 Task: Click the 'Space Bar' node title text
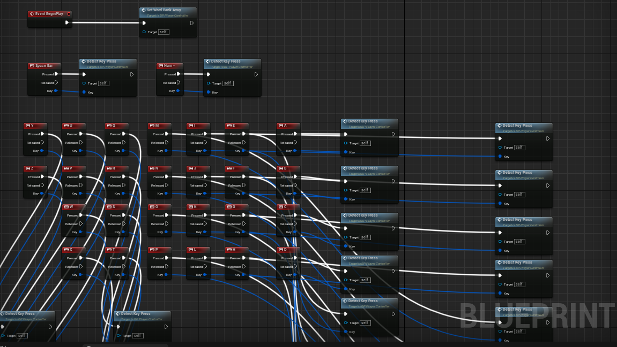pos(44,66)
